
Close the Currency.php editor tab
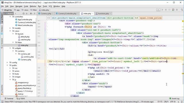click(53, 14)
